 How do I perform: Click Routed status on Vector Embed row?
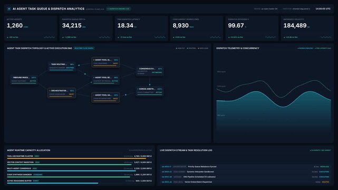325,182
